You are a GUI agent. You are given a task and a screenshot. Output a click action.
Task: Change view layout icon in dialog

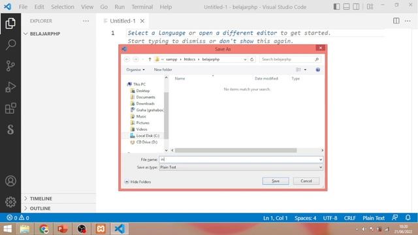298,70
